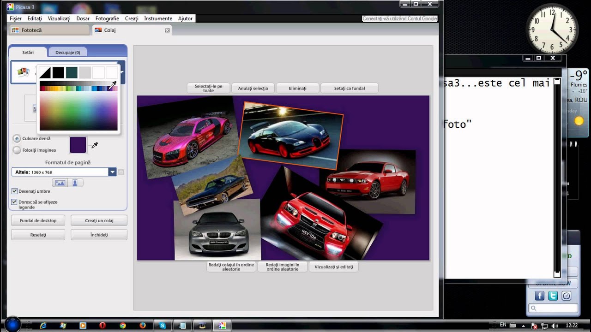Click Selectați-le pe toate button
The height and width of the screenshot is (332, 591).
tap(208, 88)
